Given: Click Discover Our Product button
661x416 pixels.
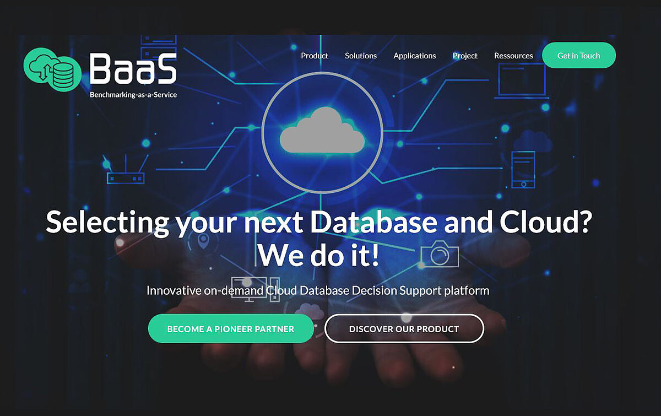Looking at the screenshot, I should (x=404, y=329).
